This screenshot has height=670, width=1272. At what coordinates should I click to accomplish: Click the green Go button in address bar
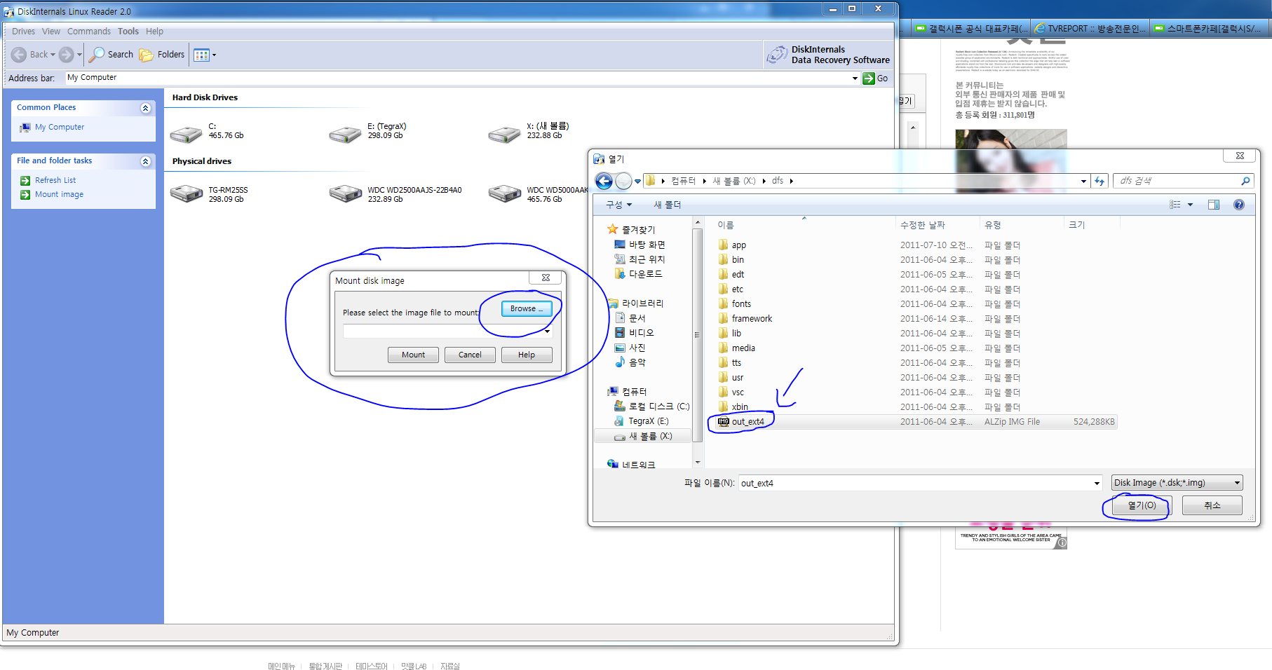click(x=876, y=78)
